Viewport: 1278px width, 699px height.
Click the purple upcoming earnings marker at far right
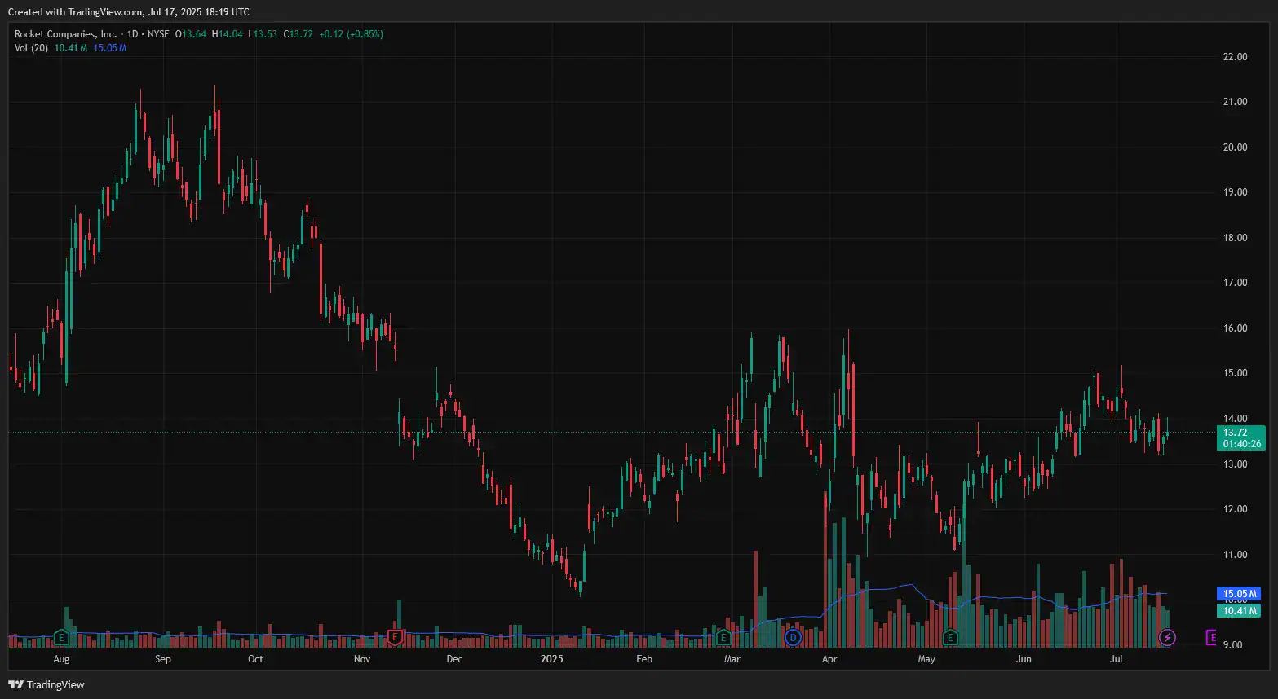tap(1211, 636)
